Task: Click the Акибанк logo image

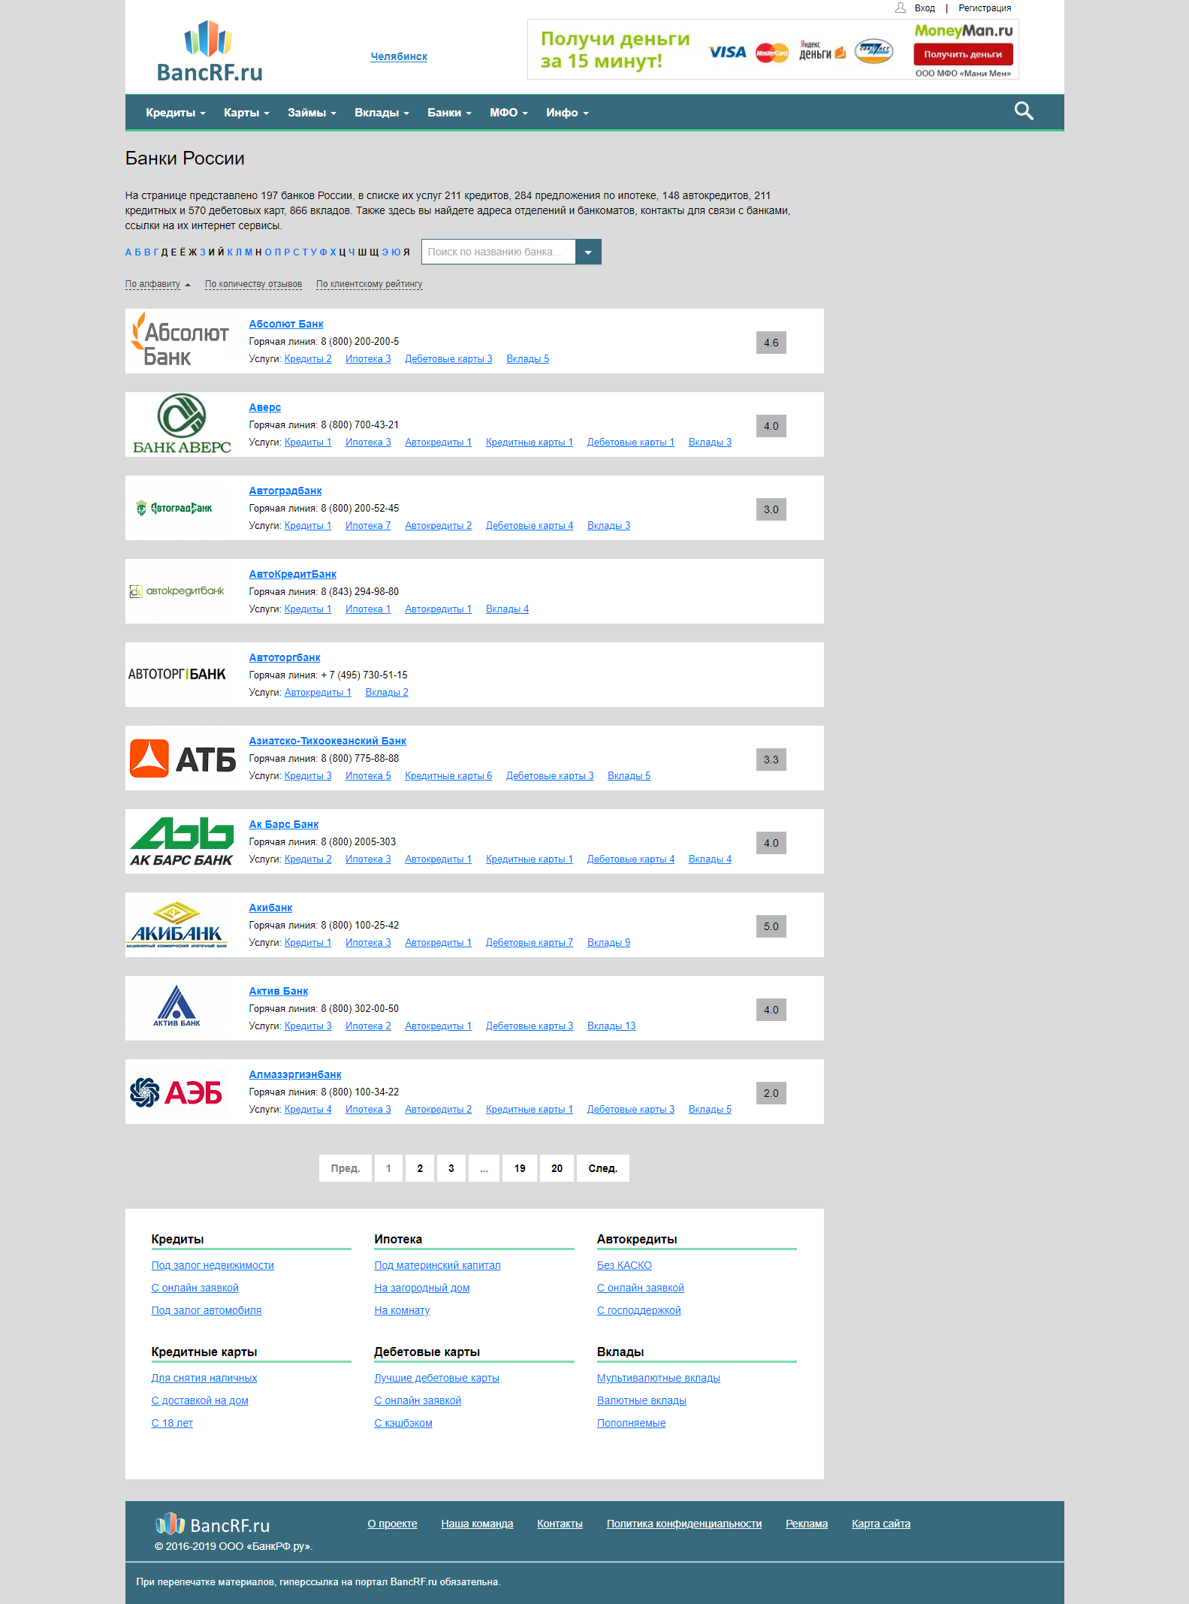Action: (x=177, y=925)
